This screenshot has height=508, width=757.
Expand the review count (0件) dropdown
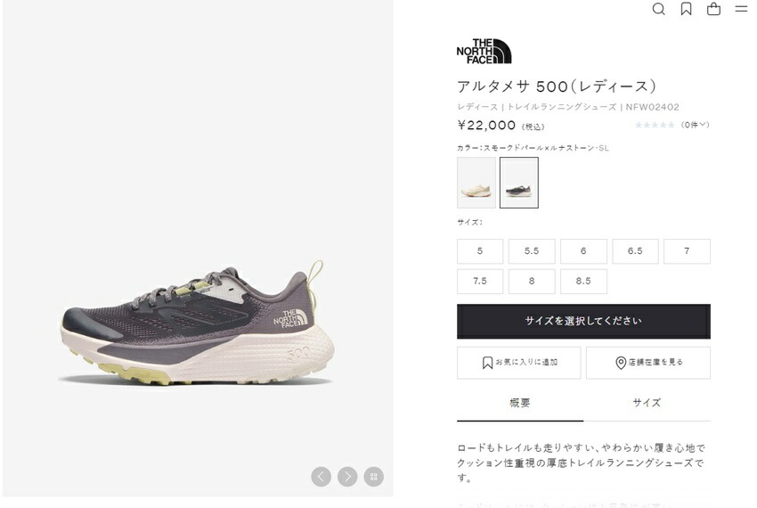click(x=696, y=125)
